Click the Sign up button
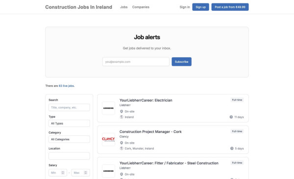 click(x=200, y=7)
